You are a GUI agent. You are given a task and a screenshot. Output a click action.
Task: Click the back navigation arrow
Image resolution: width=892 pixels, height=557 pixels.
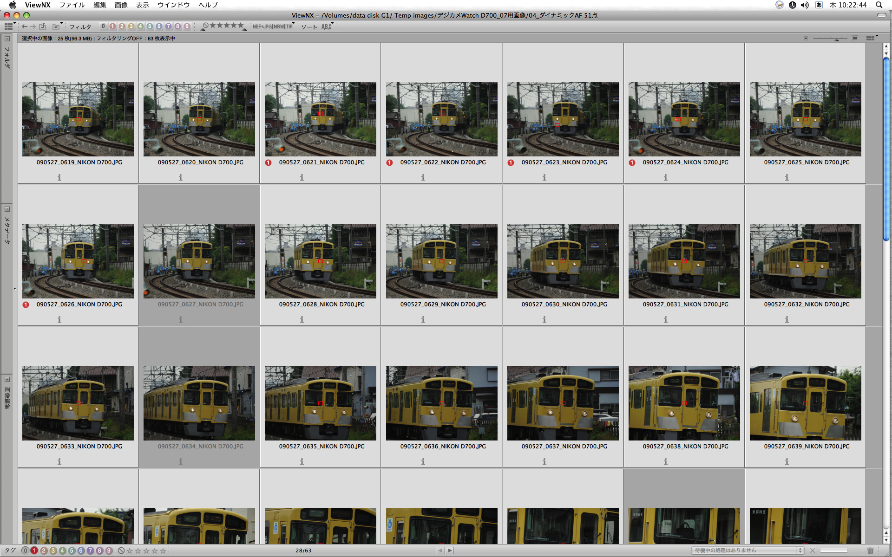[25, 26]
